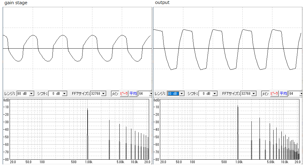Click the 0dB axis label in output spectrum
This screenshot has width=306, height=168.
(157, 100)
